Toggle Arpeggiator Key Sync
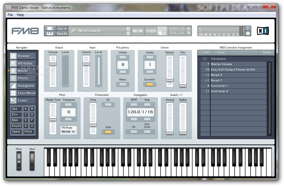The height and width of the screenshot is (186, 284). point(147,132)
